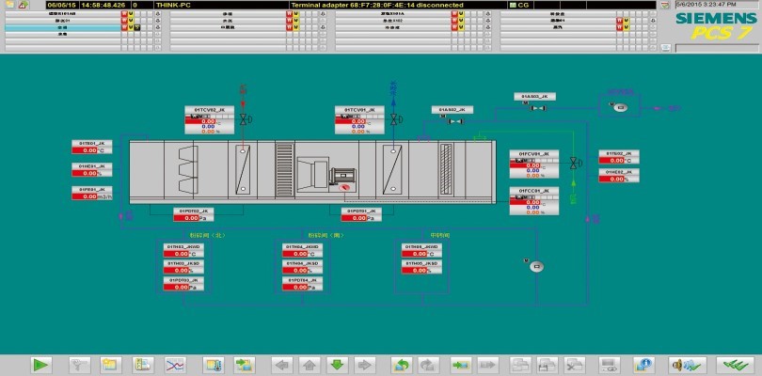Image resolution: width=762 pixels, height=376 pixels.
Task: Open the trend chart toolbar icon
Action: pyautogui.click(x=175, y=365)
